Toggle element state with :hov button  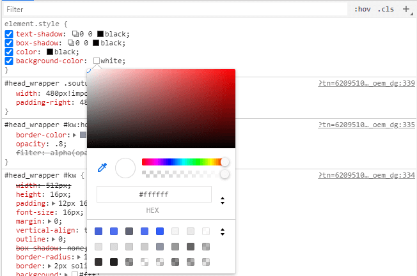(362, 10)
